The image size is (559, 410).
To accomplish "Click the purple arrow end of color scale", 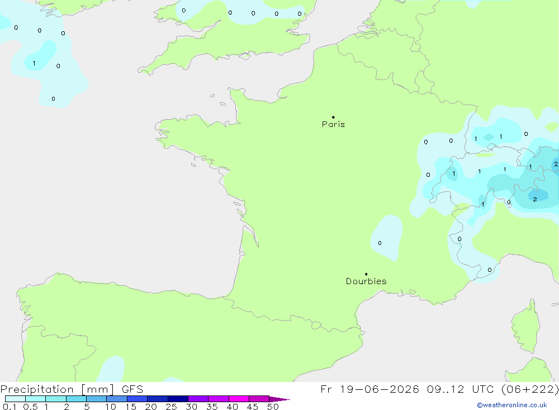I will [279, 399].
